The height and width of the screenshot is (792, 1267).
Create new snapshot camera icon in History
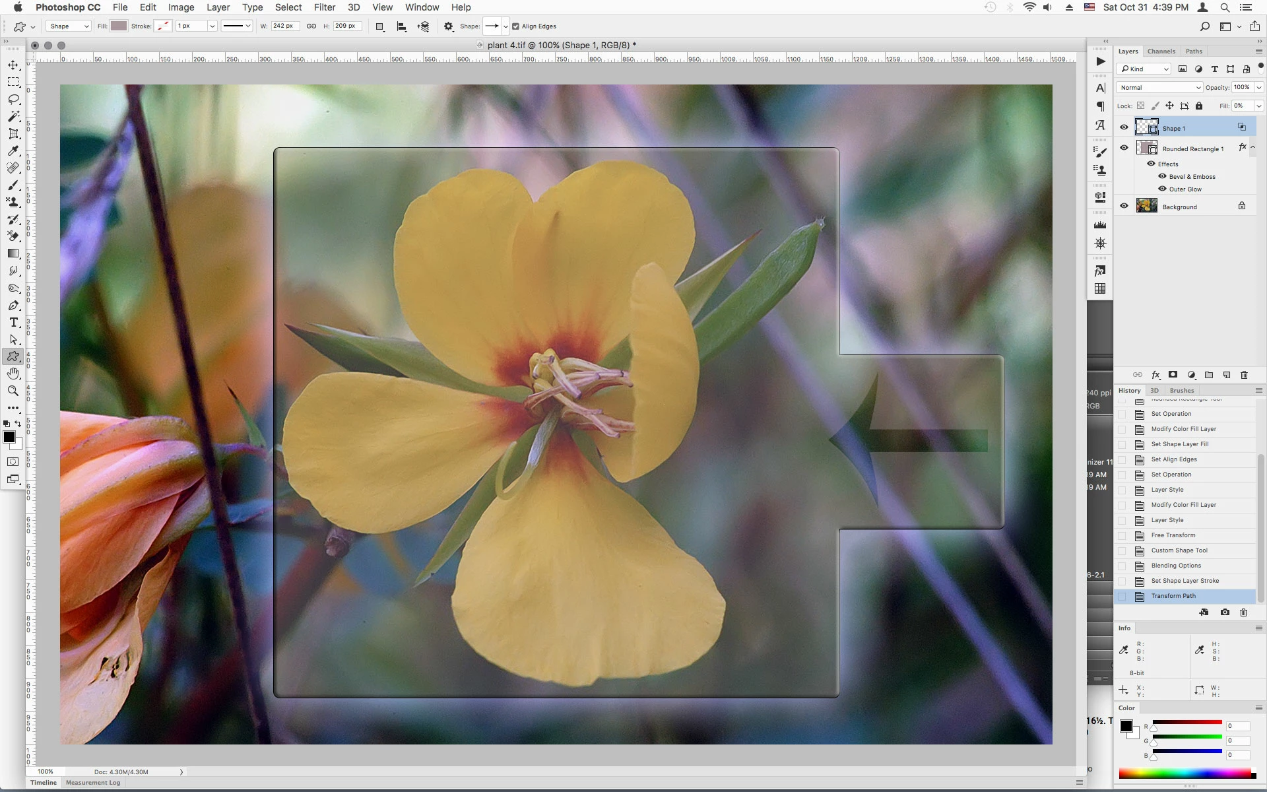coord(1225,612)
